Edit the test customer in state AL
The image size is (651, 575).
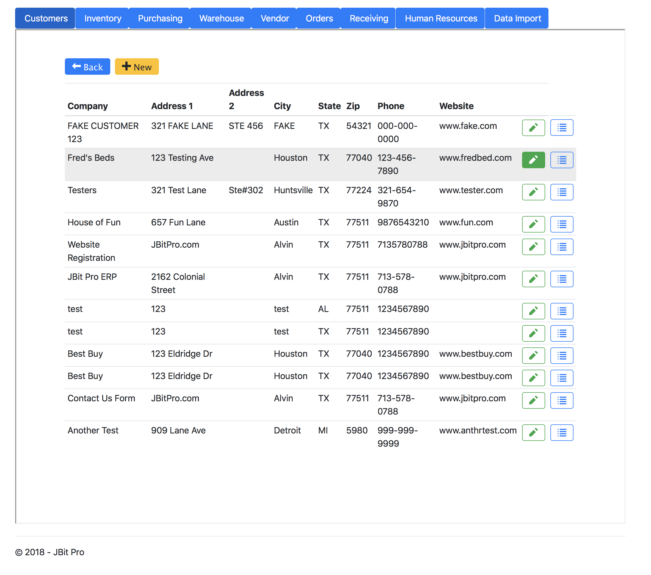(534, 311)
